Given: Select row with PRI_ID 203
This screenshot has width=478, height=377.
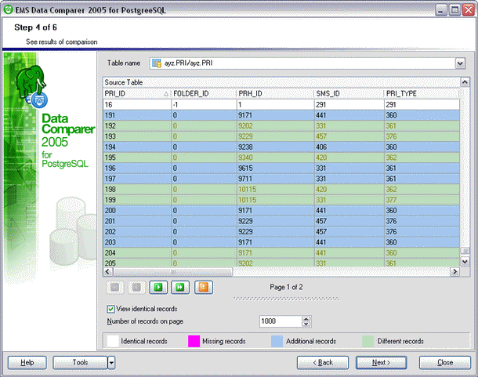Looking at the screenshot, I should [281, 242].
